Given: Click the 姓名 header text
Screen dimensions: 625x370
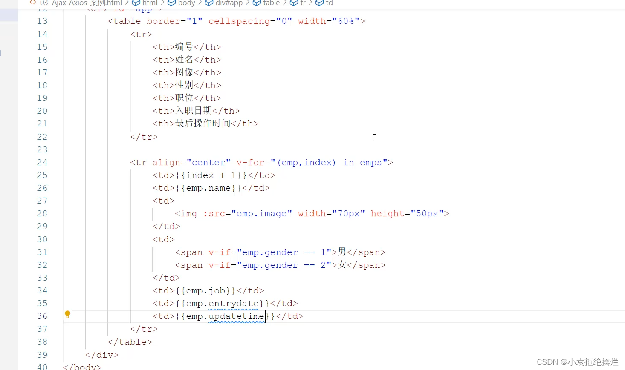Looking at the screenshot, I should coord(184,59).
